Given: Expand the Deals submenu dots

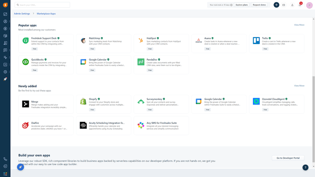Looking at the screenshot, I should coord(10,29).
